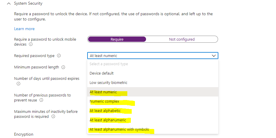
Task: Click the System Security heading
Action: click(x=28, y=4)
